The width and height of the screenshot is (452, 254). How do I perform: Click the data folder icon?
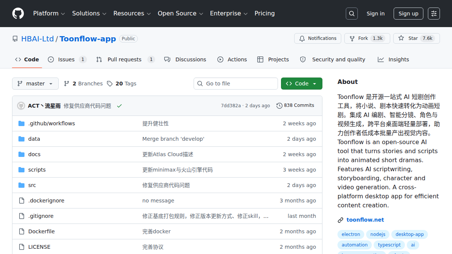pyautogui.click(x=21, y=139)
